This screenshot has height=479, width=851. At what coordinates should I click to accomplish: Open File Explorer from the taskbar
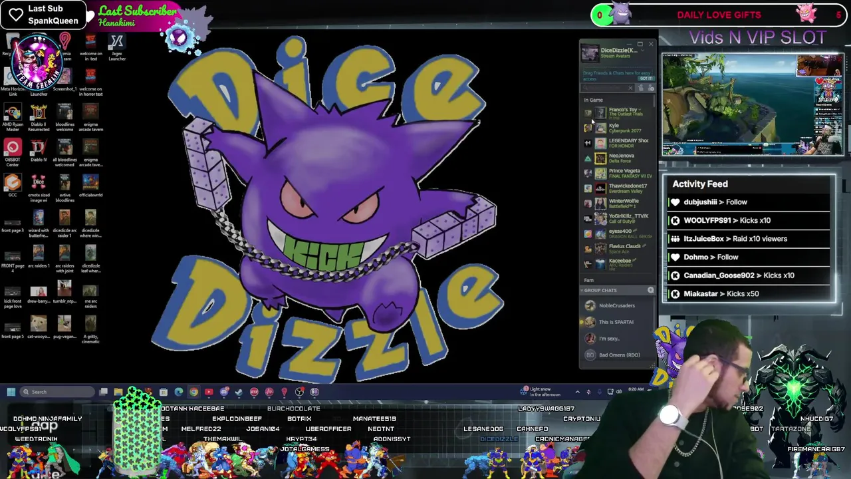click(x=118, y=392)
